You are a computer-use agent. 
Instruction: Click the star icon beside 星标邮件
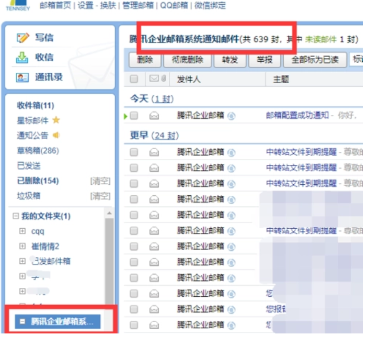(x=56, y=120)
